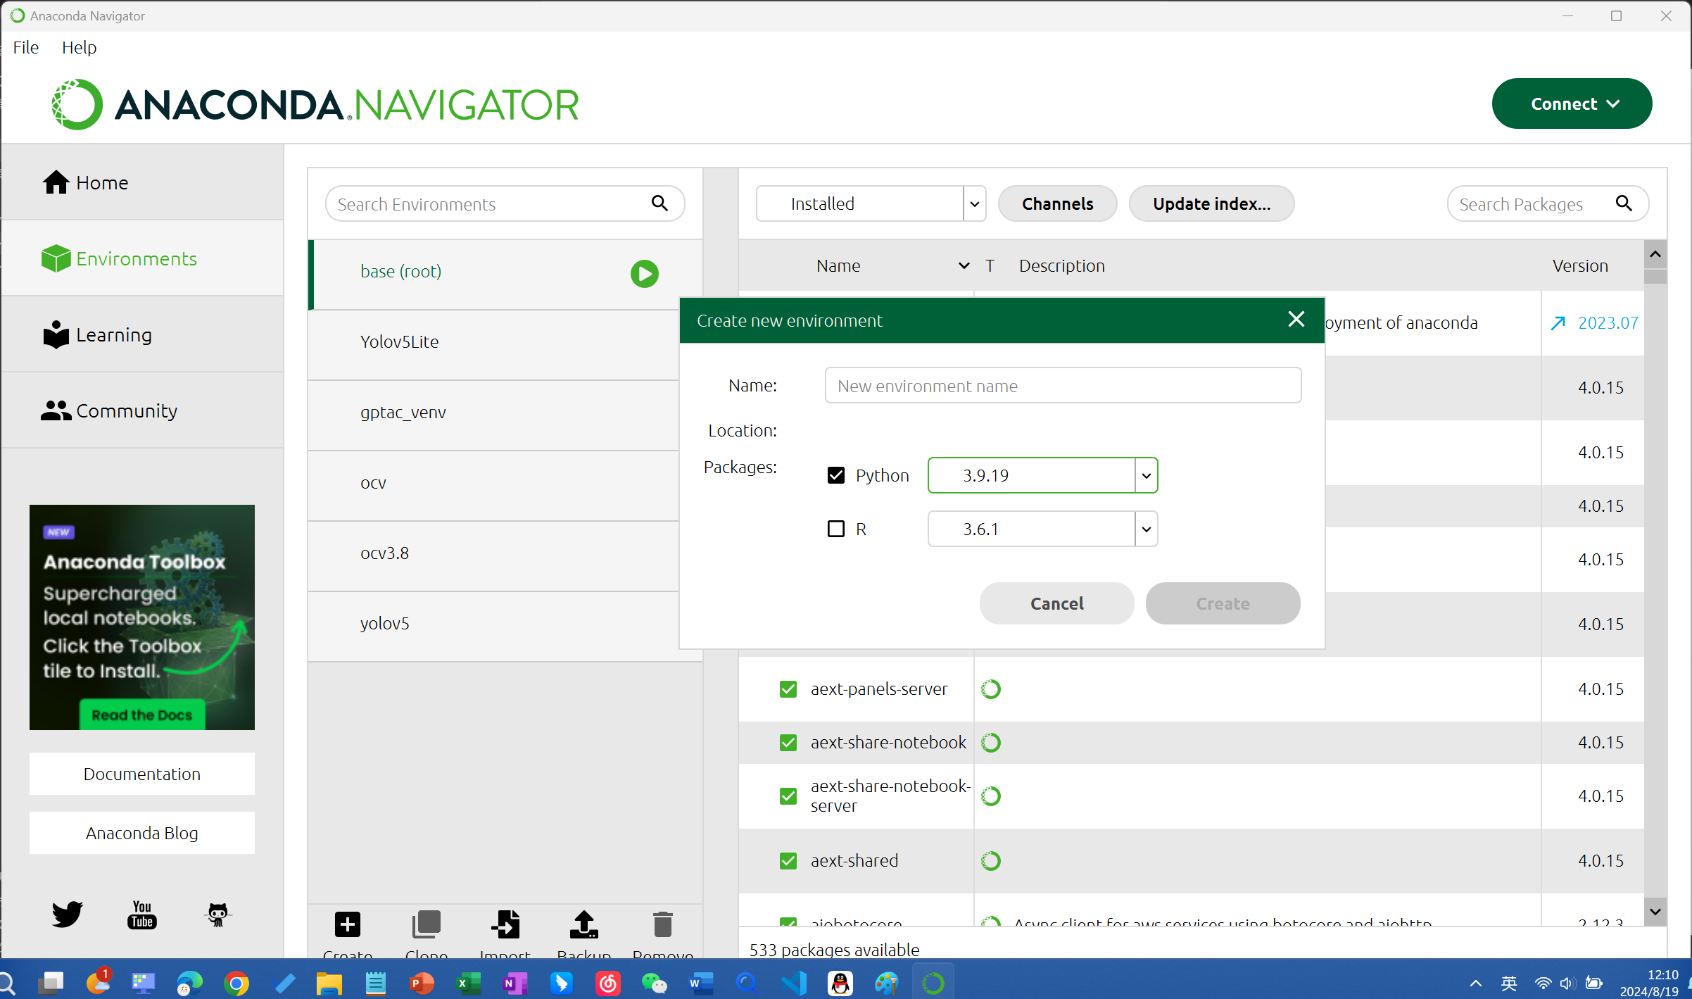Screen dimensions: 1692x999
Task: Open PowerPoint from the taskbar
Action: tap(422, 983)
